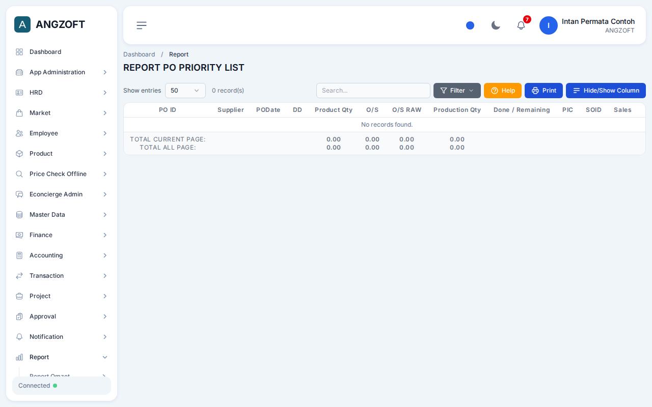The width and height of the screenshot is (652, 407).
Task: Click the No records found message
Action: click(x=387, y=125)
